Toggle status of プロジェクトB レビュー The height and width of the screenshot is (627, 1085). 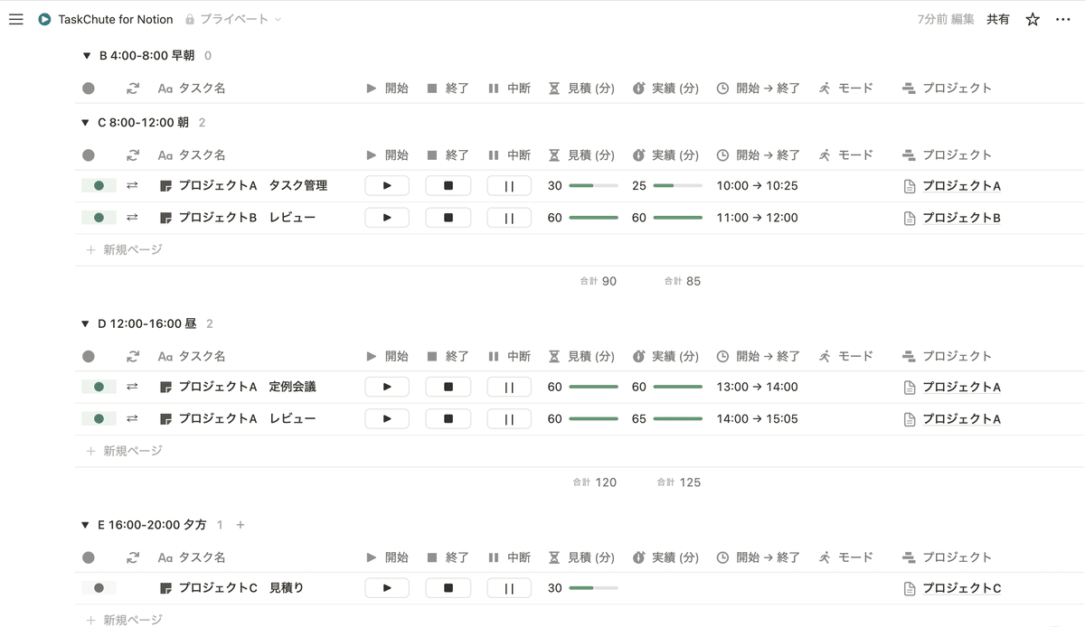pyautogui.click(x=99, y=217)
